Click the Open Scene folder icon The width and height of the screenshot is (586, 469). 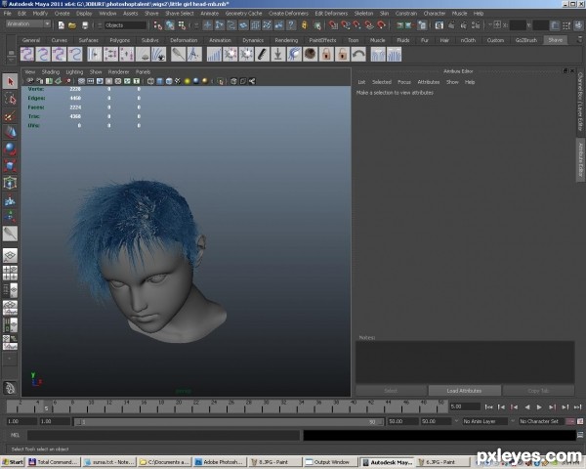pyautogui.click(x=72, y=25)
